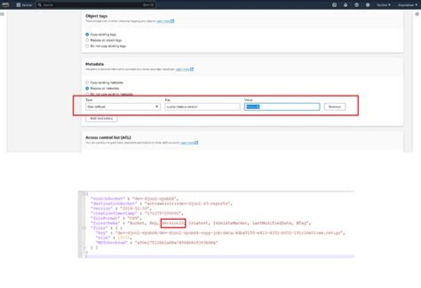Open the help question mark icon

[356, 5]
